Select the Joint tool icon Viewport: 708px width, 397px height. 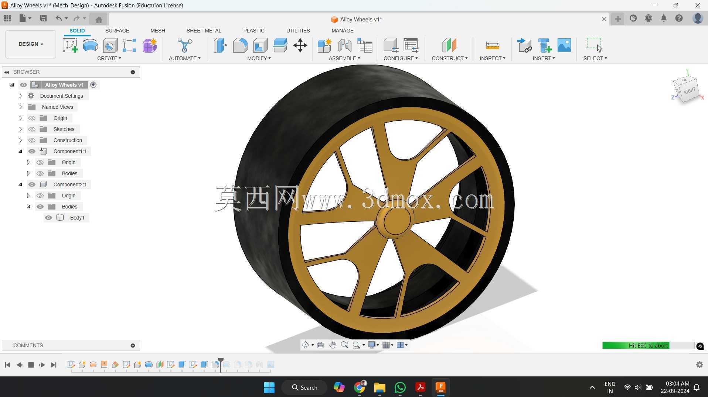pos(344,45)
